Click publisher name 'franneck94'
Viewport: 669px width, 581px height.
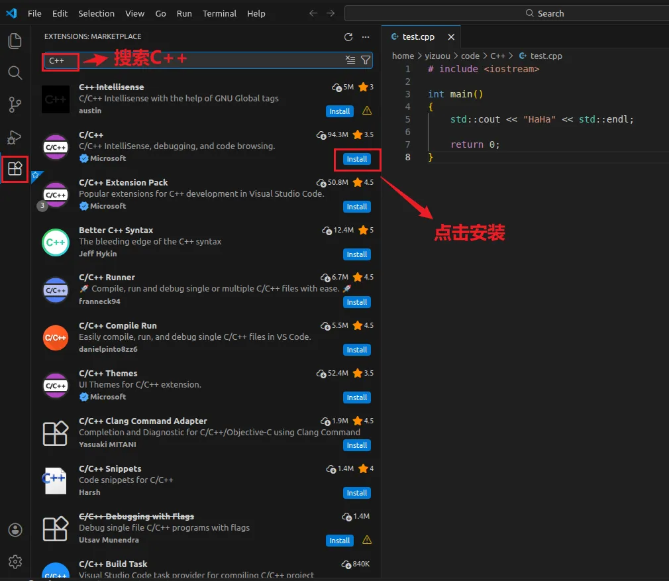click(x=99, y=301)
